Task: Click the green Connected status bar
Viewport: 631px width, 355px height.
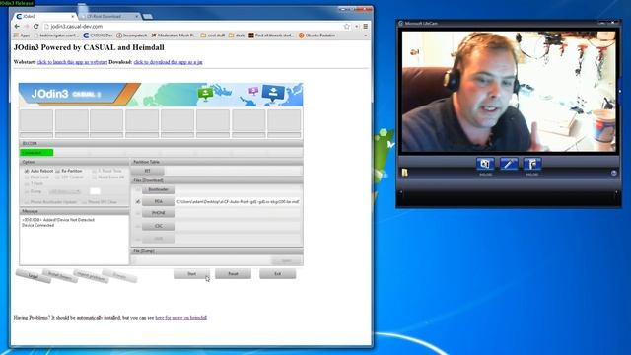Action: point(36,153)
